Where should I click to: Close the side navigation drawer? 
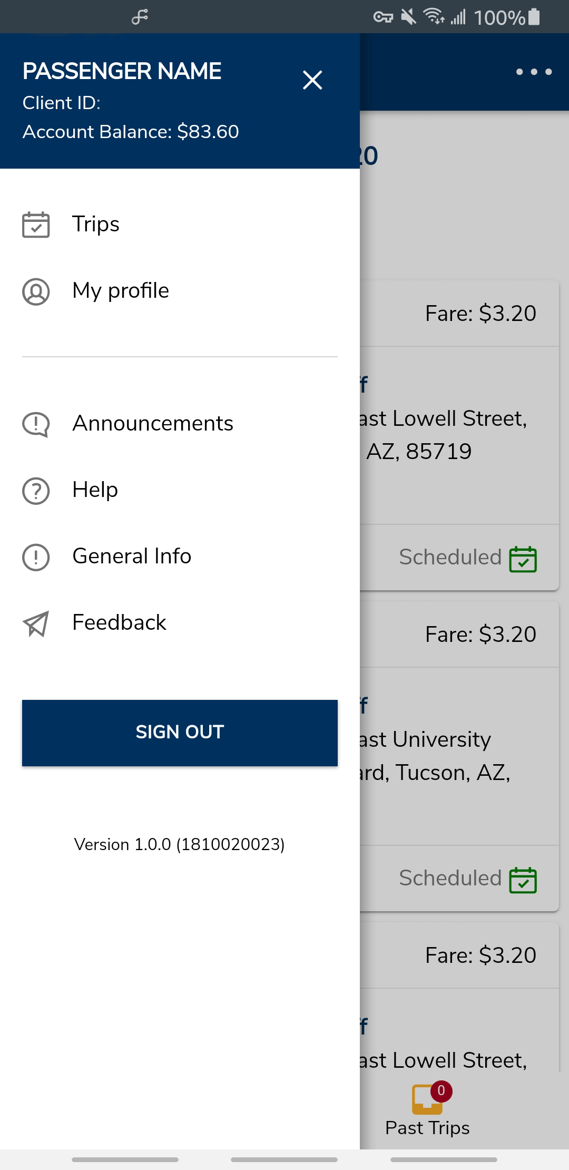pyautogui.click(x=312, y=80)
